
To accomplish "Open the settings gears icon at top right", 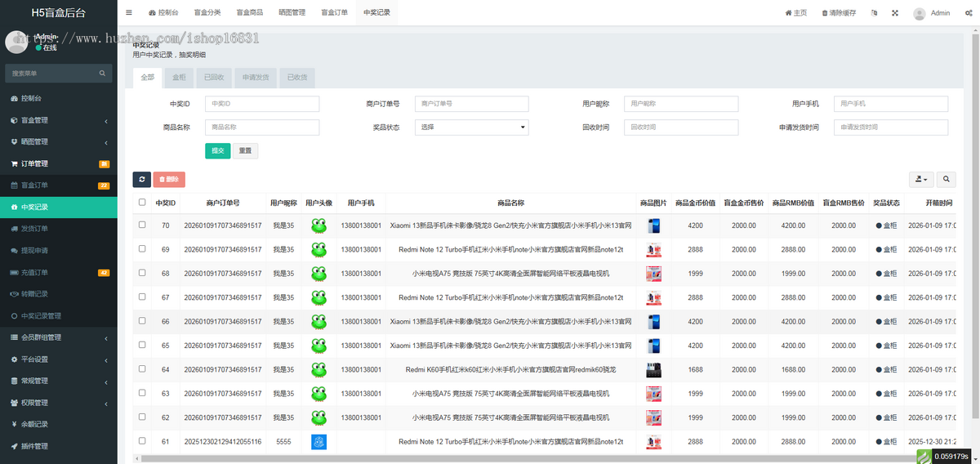I will (969, 13).
